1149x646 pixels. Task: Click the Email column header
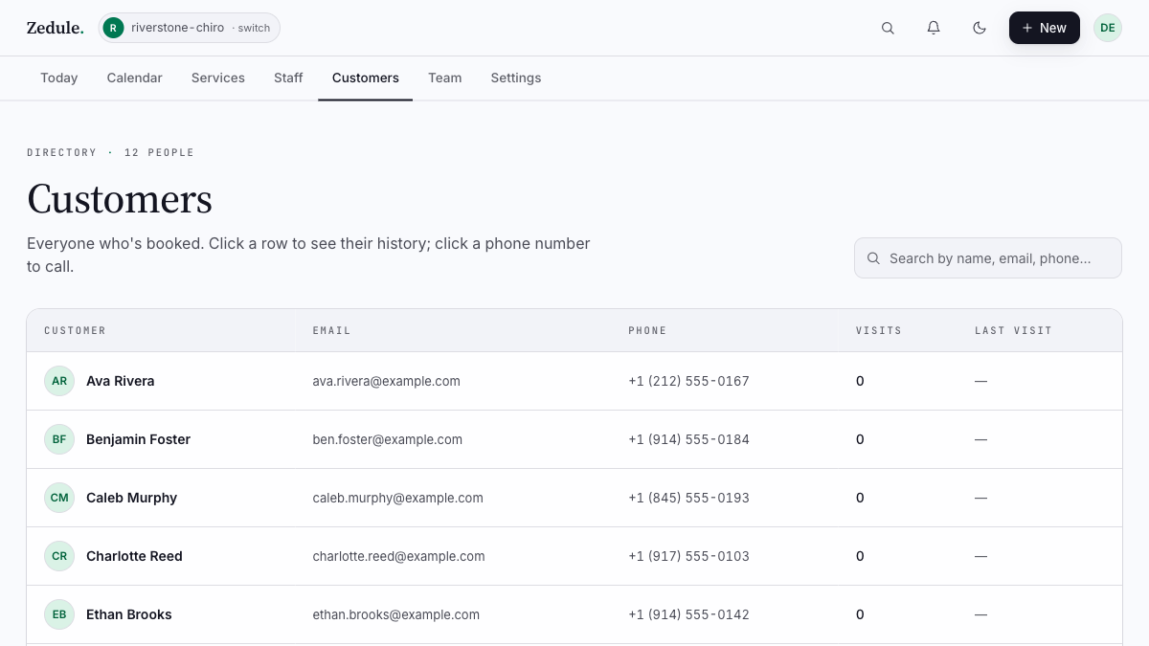[331, 330]
